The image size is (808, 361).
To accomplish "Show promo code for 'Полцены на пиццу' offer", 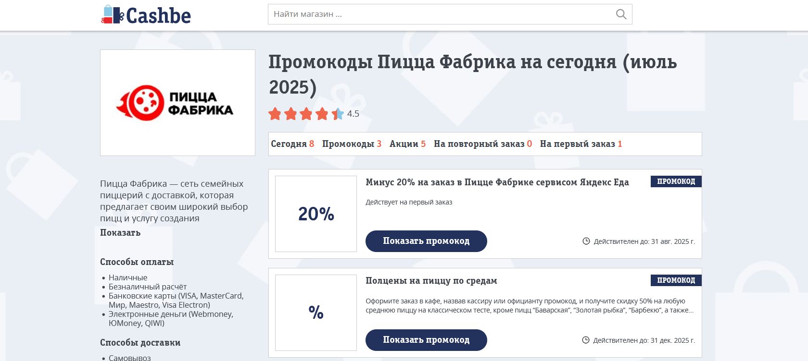I will [x=426, y=340].
